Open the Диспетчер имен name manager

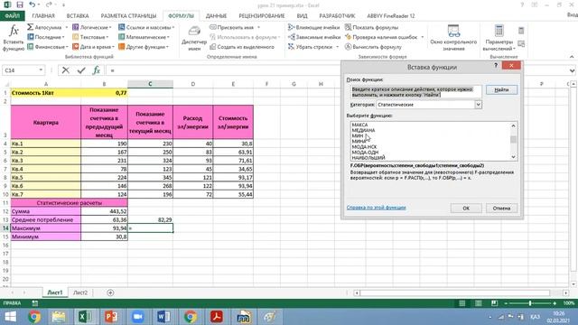(194, 38)
